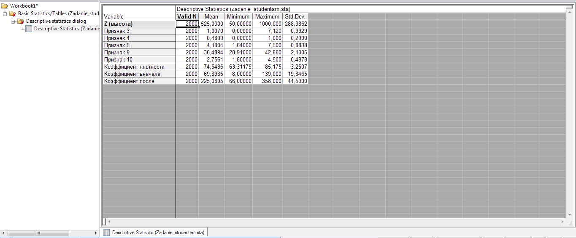Click maximum value 7,500

pos(268,45)
